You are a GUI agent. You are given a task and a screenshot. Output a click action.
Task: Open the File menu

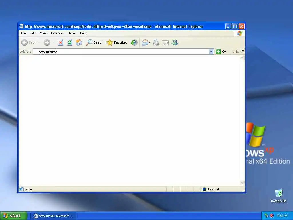tap(23, 33)
